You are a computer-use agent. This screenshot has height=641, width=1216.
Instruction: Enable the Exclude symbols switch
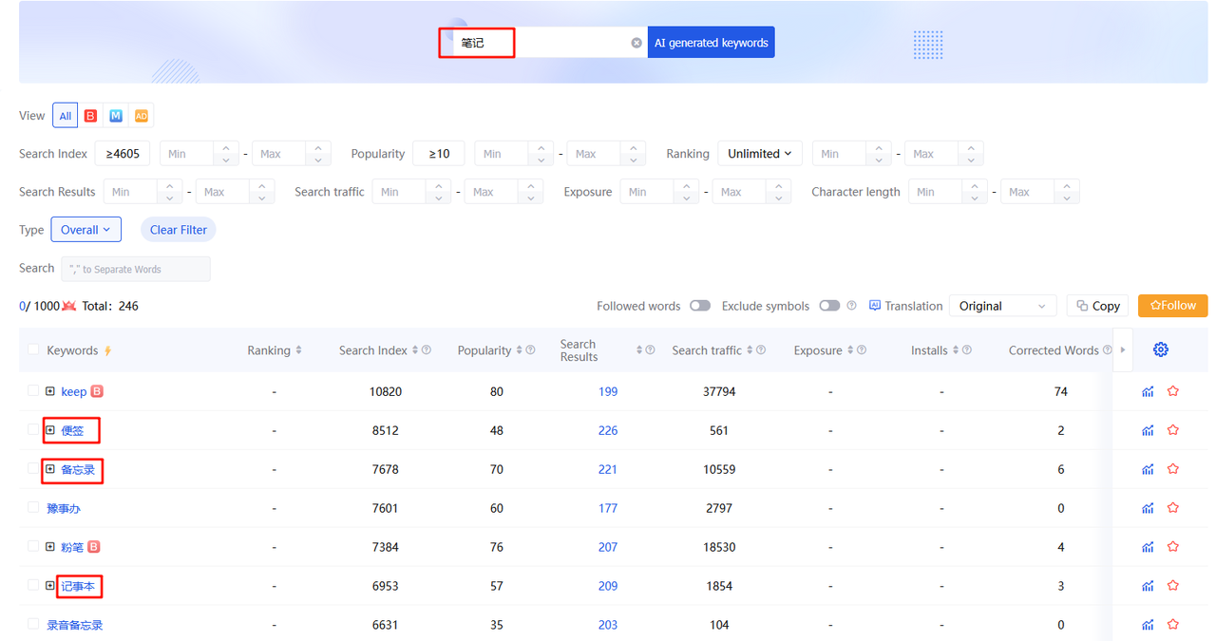coord(829,306)
